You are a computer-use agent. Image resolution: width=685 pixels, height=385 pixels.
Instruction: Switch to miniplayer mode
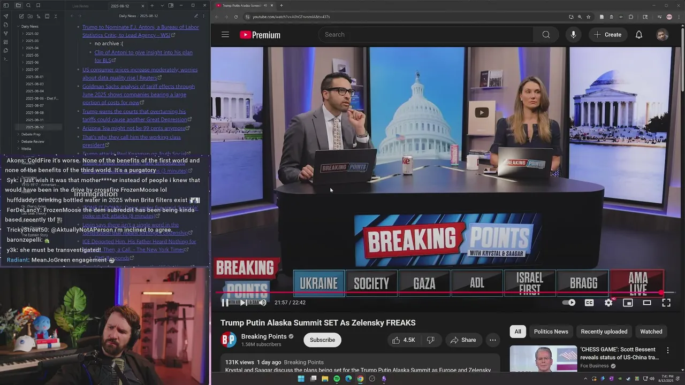(628, 303)
